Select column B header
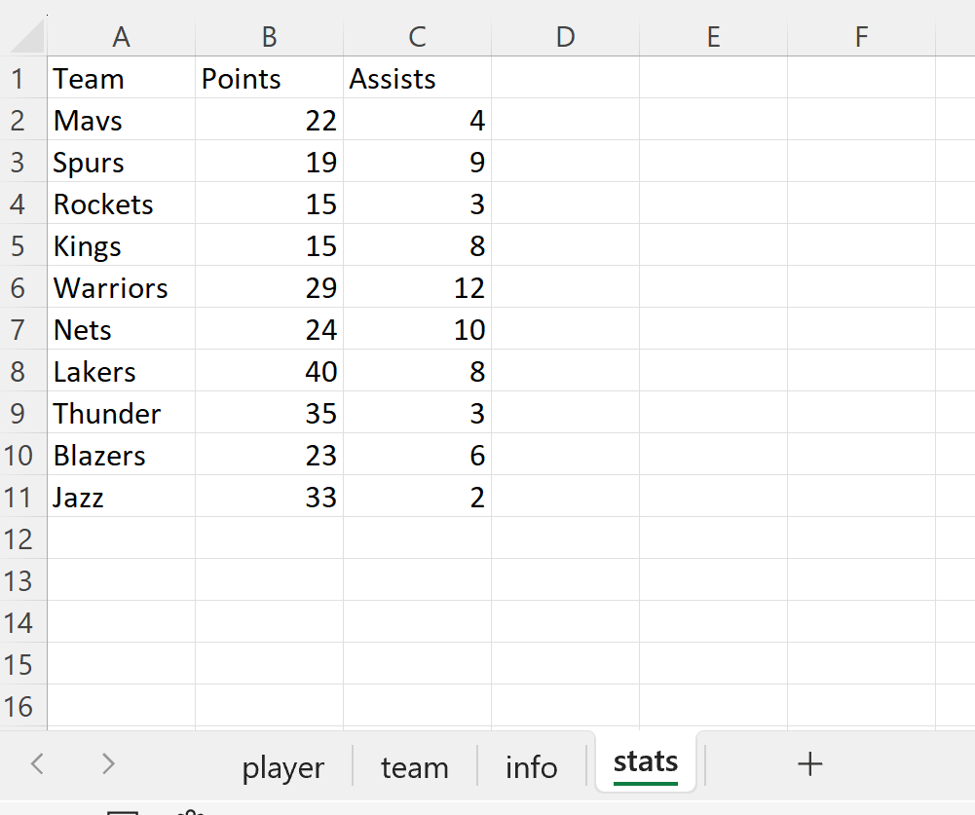The image size is (975, 815). click(x=269, y=37)
